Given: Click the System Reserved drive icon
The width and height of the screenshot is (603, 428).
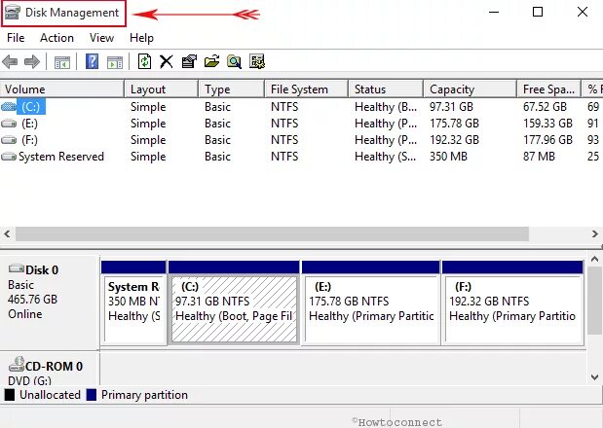Looking at the screenshot, I should [x=9, y=157].
